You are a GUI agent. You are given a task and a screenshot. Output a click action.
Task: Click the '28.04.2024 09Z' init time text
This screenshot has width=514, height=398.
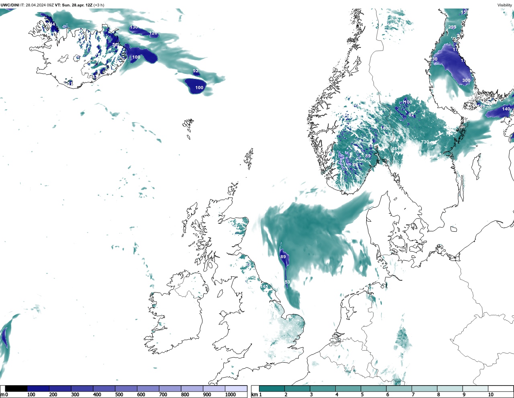pyautogui.click(x=40, y=5)
